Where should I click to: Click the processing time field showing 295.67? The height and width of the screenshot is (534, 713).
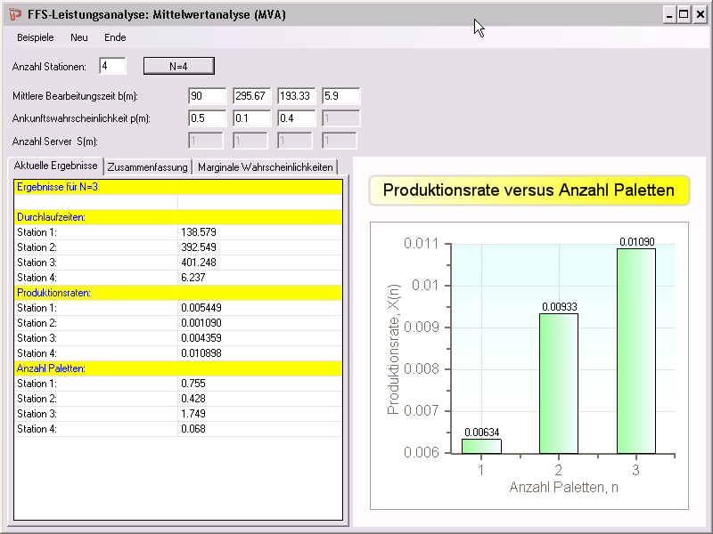[x=251, y=96]
